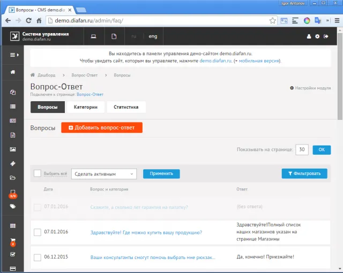Click the Diafan logo icon
Screen dimensions: 343x273
[x=14, y=36]
